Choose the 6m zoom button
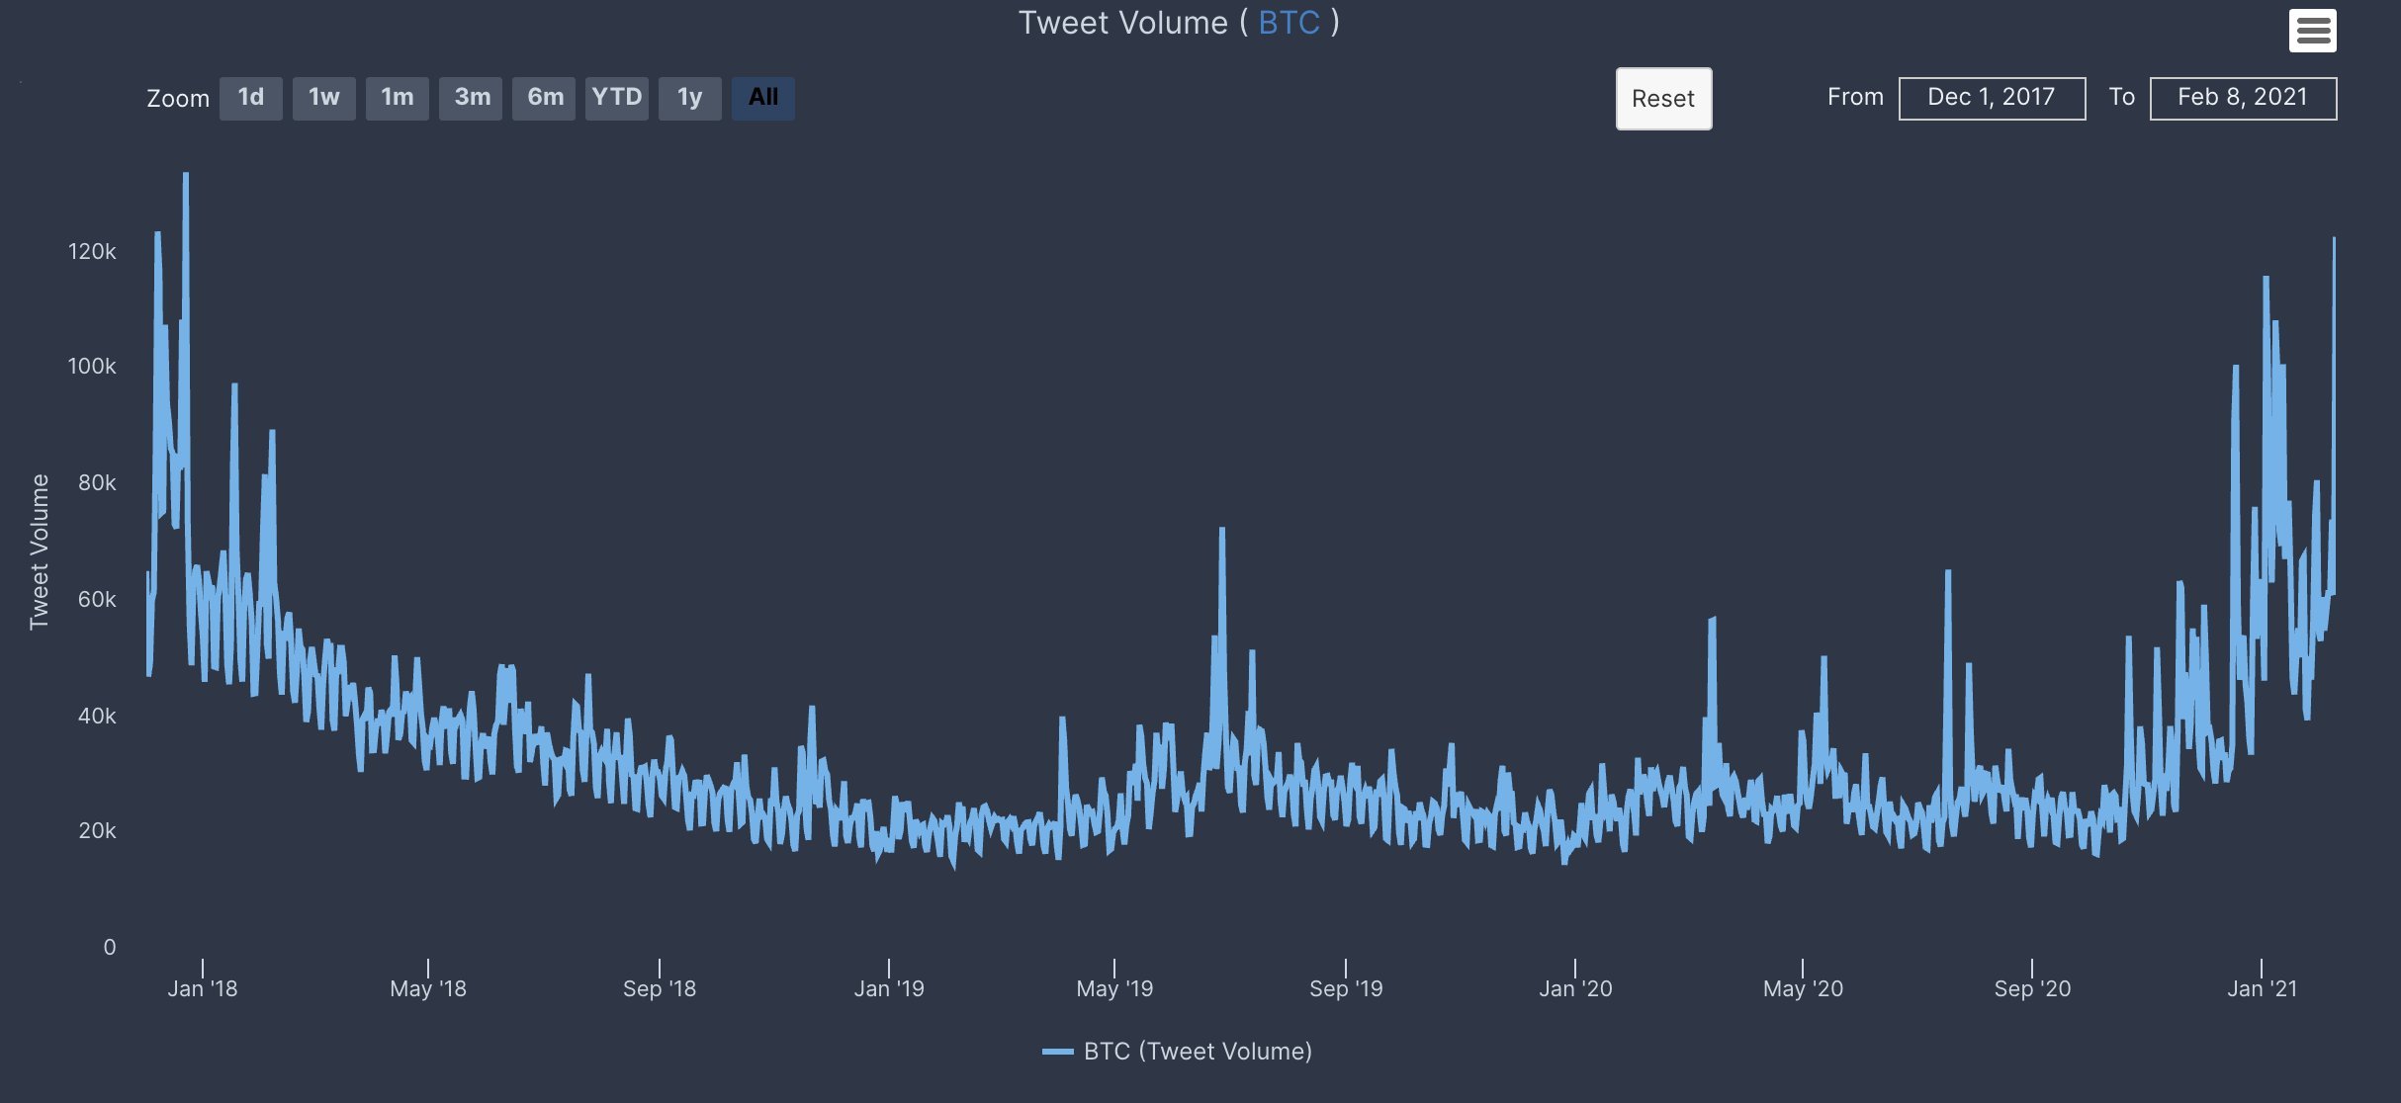This screenshot has width=2401, height=1103. 545,98
